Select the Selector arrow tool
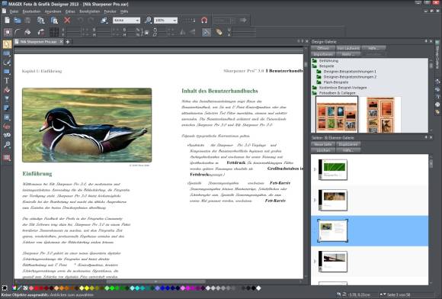This screenshot has width=442, height=299. pyautogui.click(x=7, y=44)
